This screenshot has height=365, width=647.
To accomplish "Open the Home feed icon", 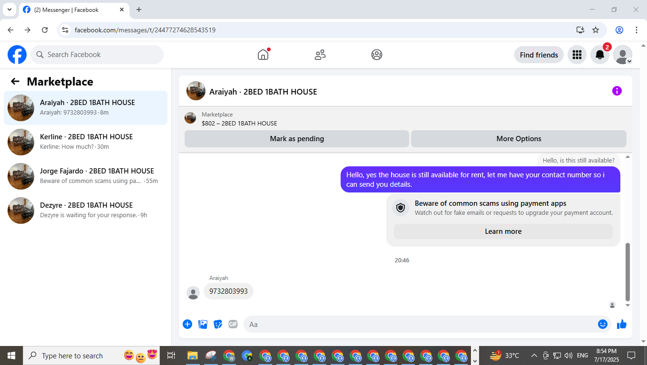I will 263,55.
